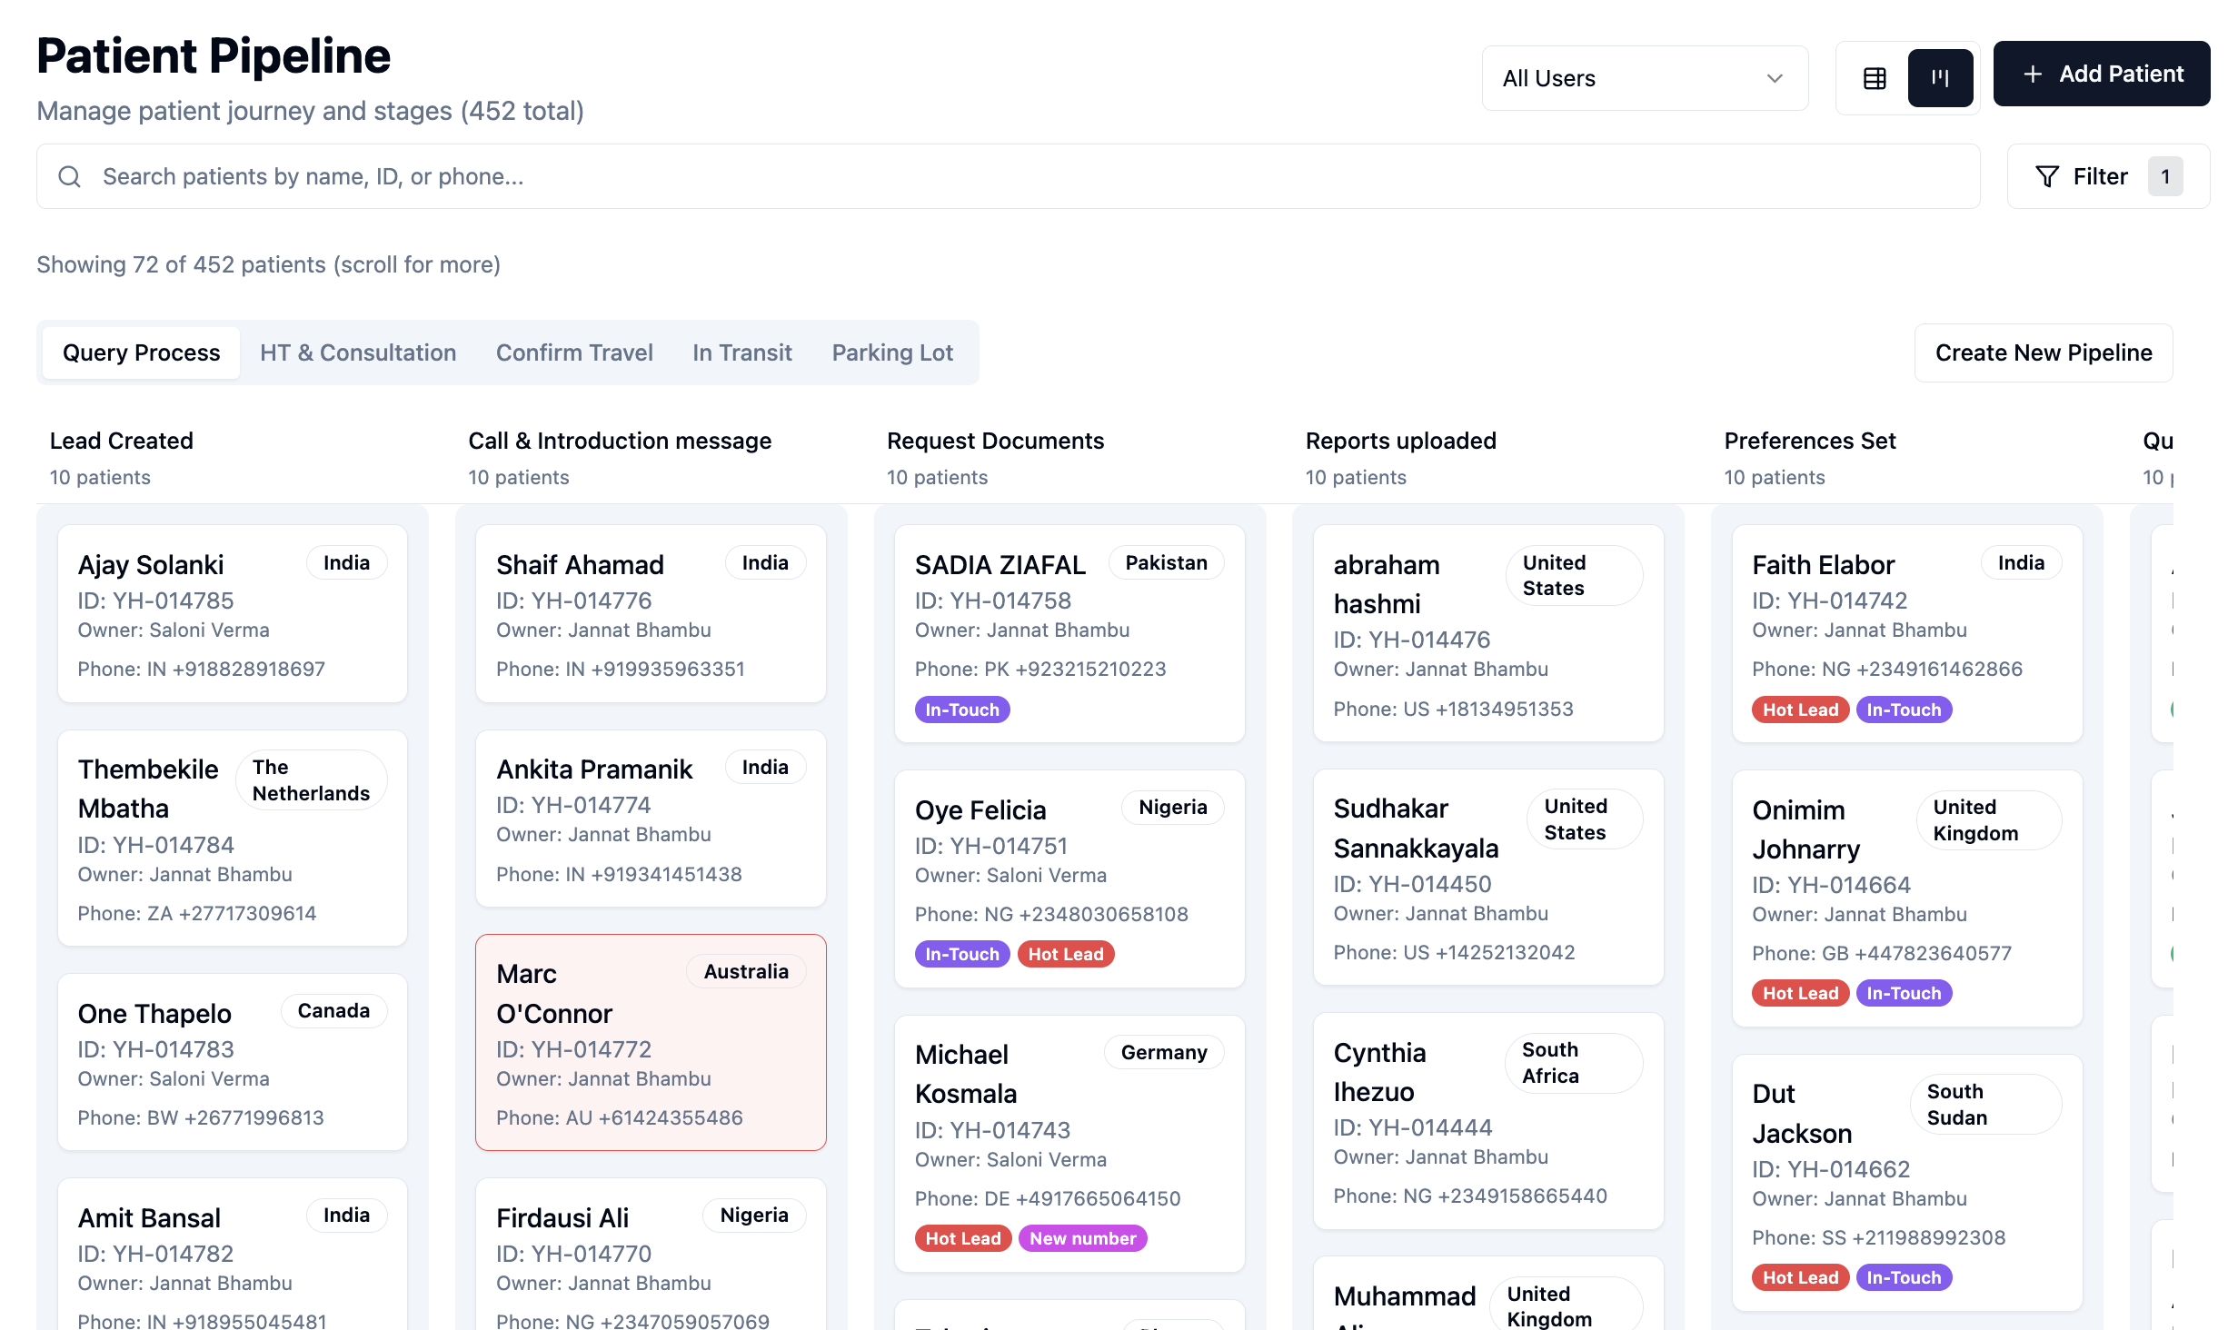
Task: Click New number tag on Michael Kosmala card
Action: [x=1083, y=1238]
